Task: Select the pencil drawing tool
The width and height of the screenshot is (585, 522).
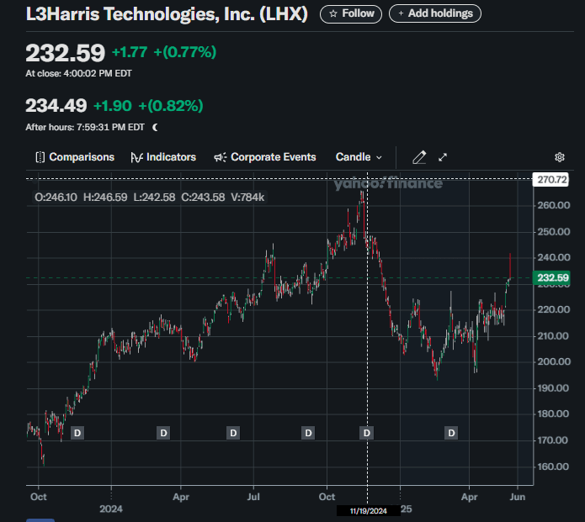Action: click(419, 157)
